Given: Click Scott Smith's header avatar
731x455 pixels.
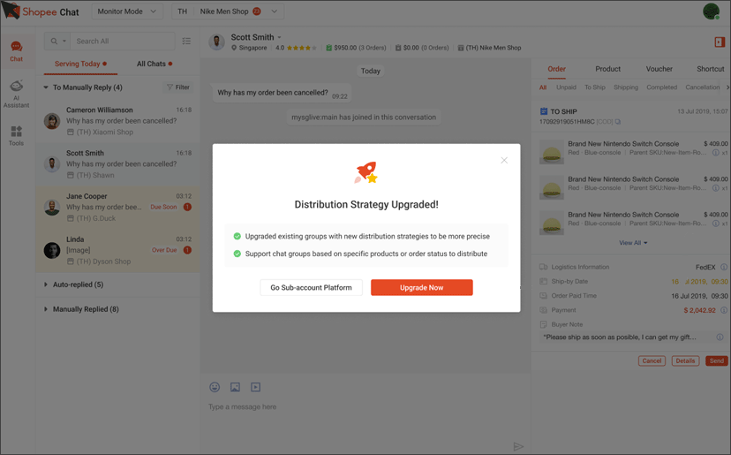Looking at the screenshot, I should (216, 42).
